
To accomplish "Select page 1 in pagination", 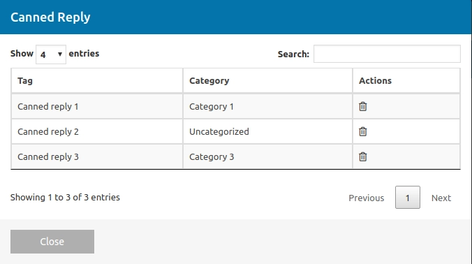I will [x=408, y=198].
